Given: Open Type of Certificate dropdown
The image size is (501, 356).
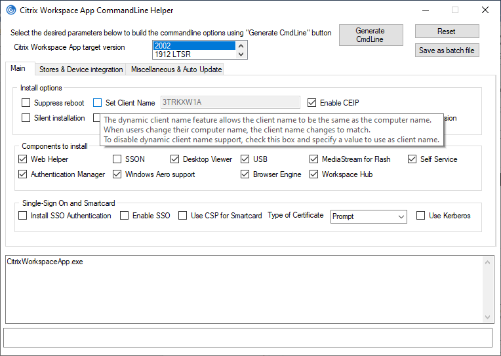Looking at the screenshot, I should coord(369,216).
